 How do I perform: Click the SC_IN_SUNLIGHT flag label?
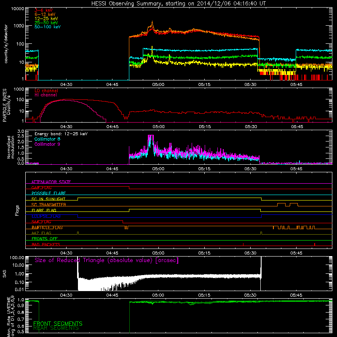[x=48, y=199]
